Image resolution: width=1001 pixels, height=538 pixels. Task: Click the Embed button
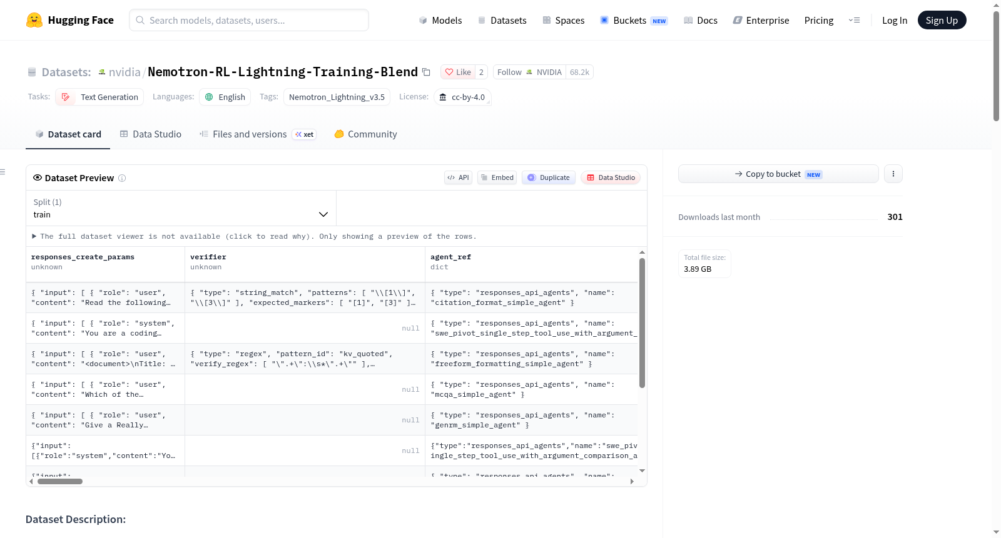(x=497, y=177)
